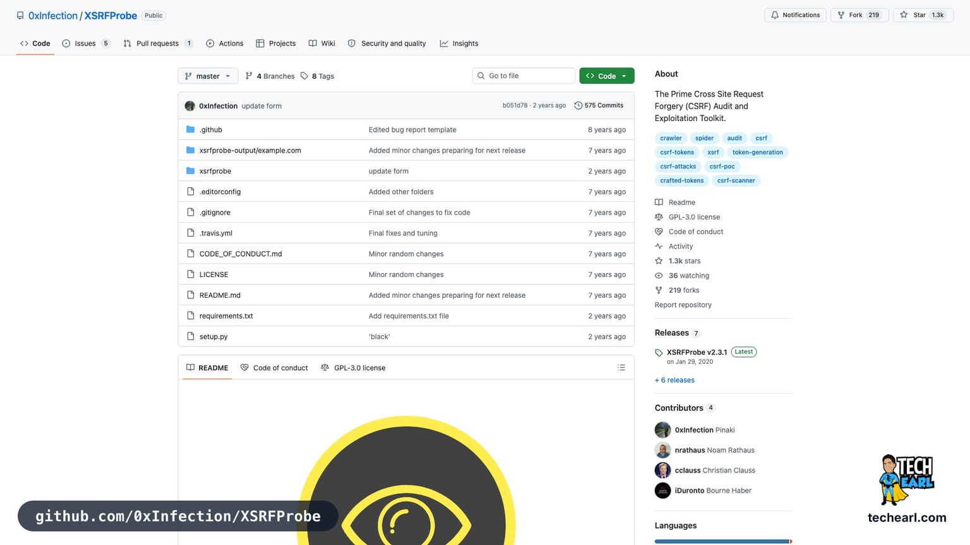
Task: Open the xsrfprobe-output/example.com folder
Action: click(x=250, y=151)
